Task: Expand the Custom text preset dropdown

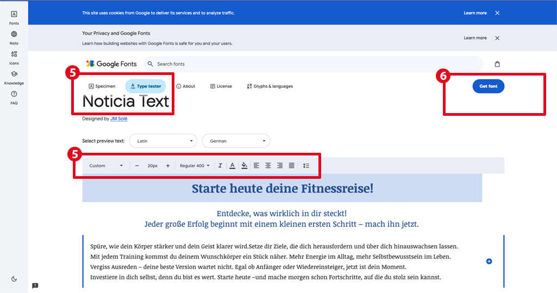Action: pyautogui.click(x=106, y=166)
